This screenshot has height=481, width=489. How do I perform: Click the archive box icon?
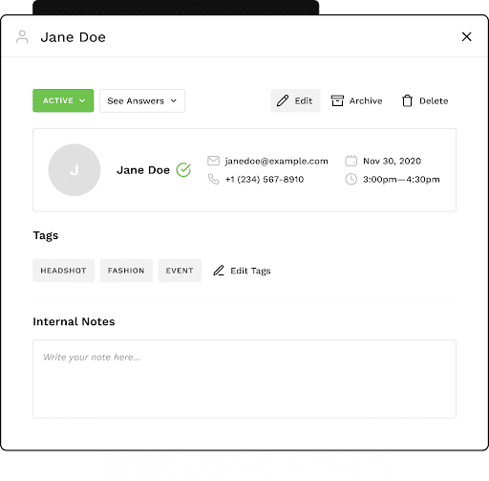337,100
